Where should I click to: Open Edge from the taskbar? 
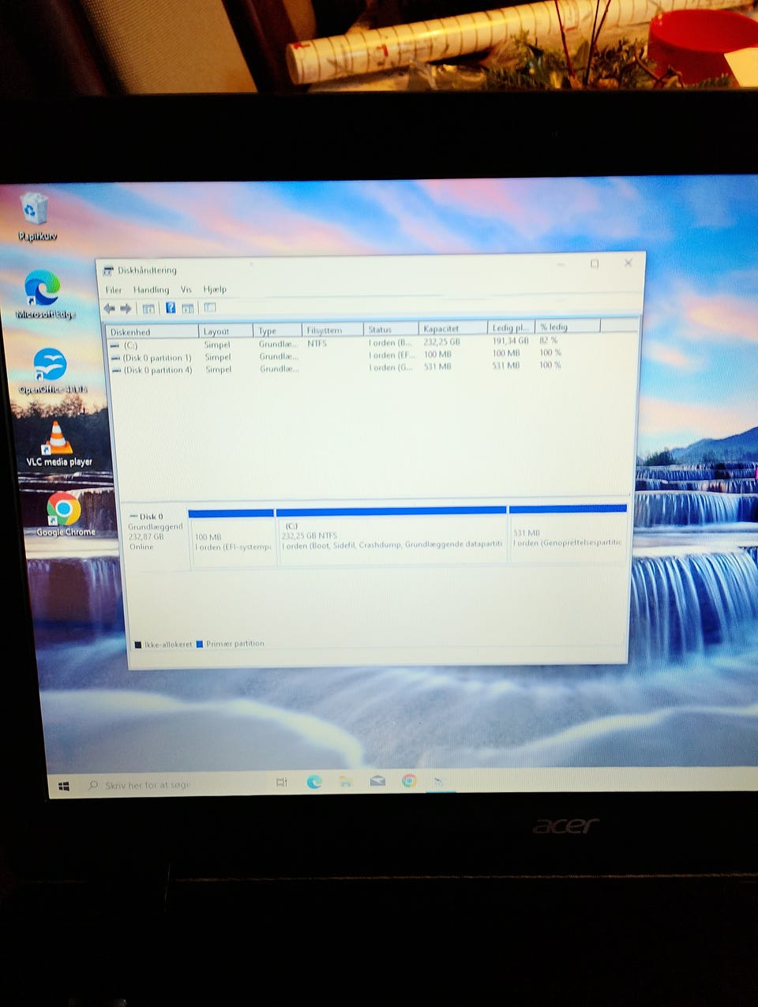click(314, 782)
